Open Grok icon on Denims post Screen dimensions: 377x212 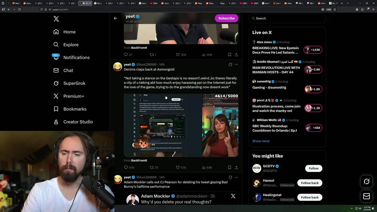tap(230, 64)
